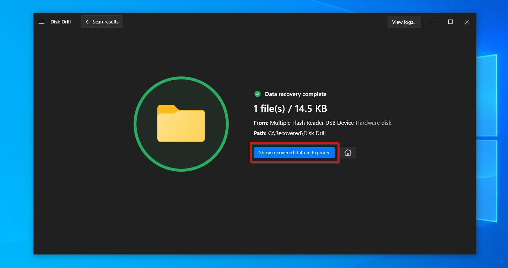Screen dimensions: 508x268
Task: Return home via the house icon
Action: click(x=348, y=152)
